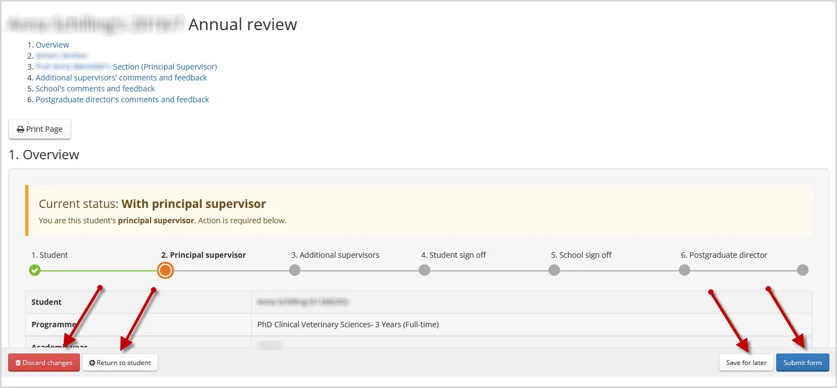This screenshot has width=837, height=388.
Task: Open the Overview link in contents list
Action: pos(52,45)
